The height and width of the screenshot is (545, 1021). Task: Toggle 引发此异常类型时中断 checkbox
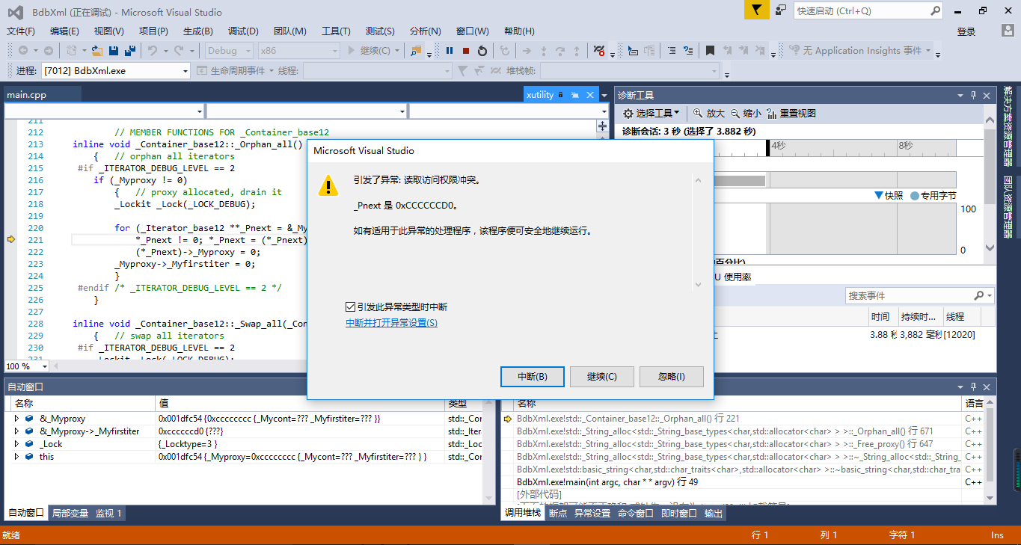point(350,307)
